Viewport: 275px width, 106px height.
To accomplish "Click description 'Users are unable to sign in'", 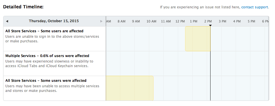I will [x=52, y=39].
